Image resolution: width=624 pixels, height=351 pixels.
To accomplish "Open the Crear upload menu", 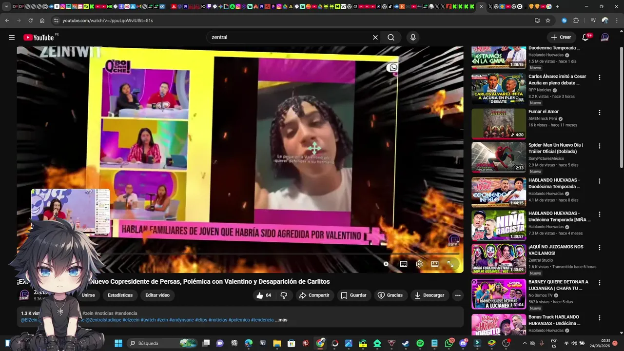I will click(x=561, y=37).
